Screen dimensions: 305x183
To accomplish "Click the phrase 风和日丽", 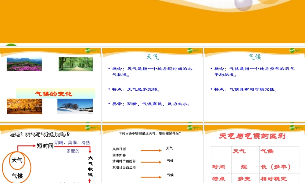I will [119, 149].
